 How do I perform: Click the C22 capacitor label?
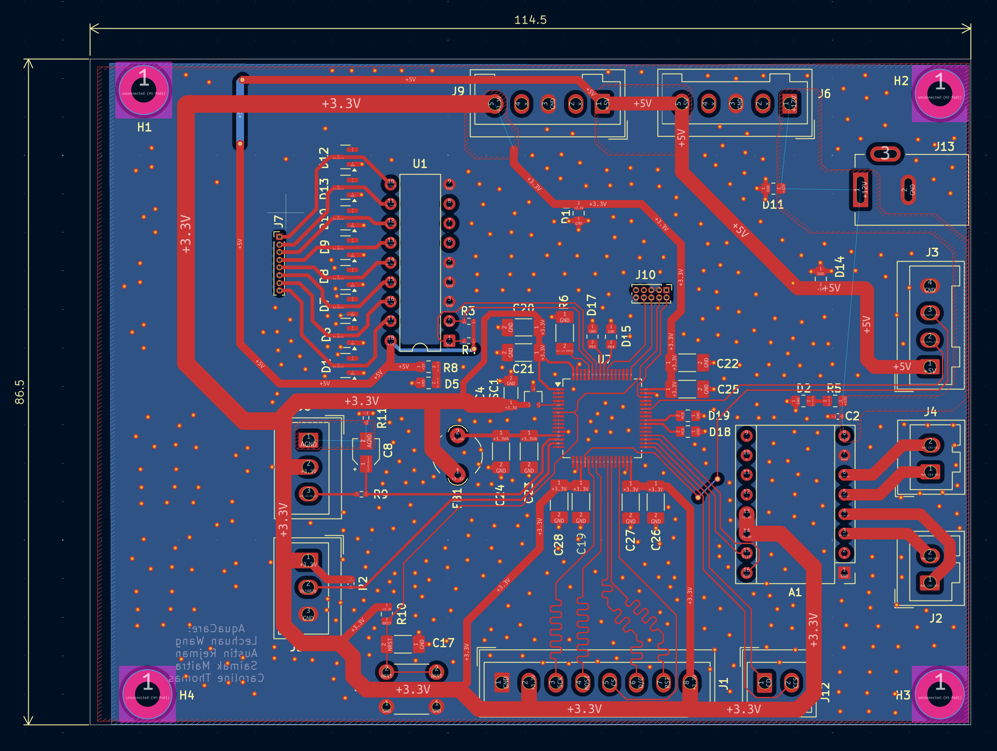click(727, 364)
